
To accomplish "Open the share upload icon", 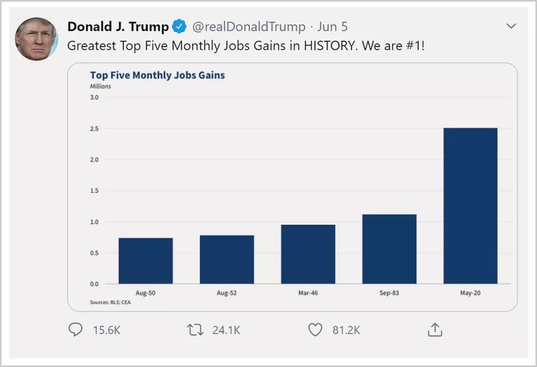I will 435,329.
